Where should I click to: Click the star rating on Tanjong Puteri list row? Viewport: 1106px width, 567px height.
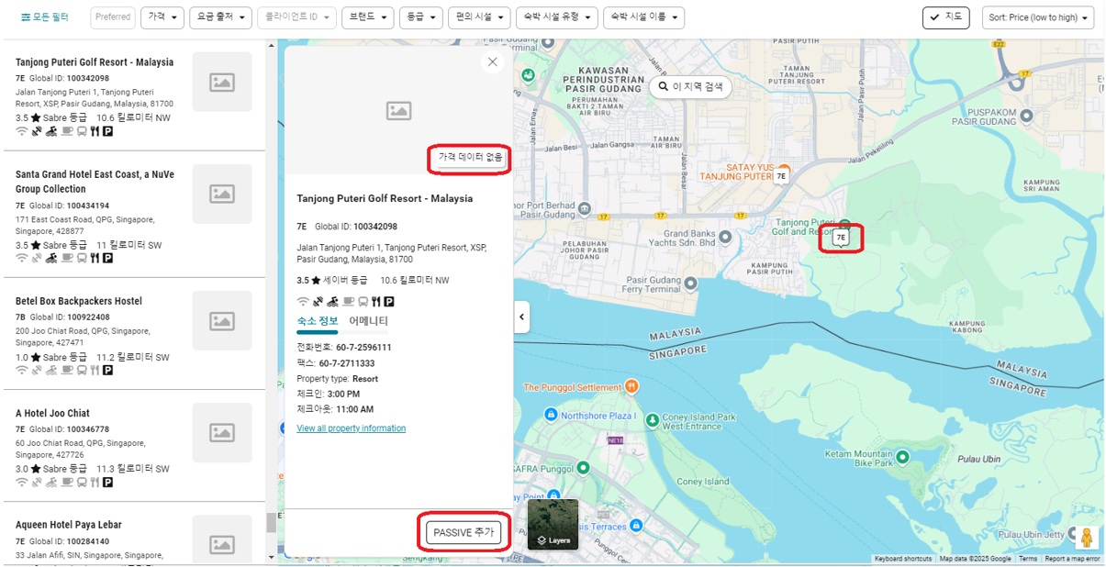pos(36,117)
